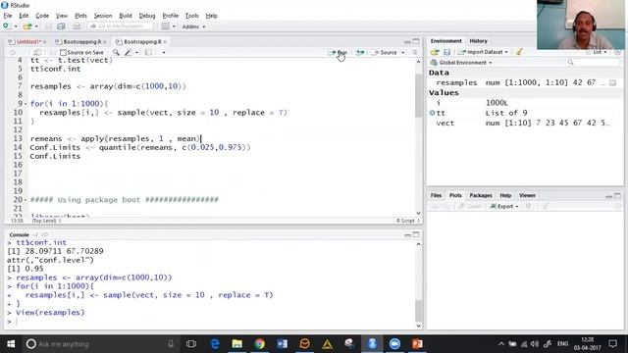Click the Open File folder icon in toolbar
Viewport: 628px width, 353px height.
click(x=27, y=26)
